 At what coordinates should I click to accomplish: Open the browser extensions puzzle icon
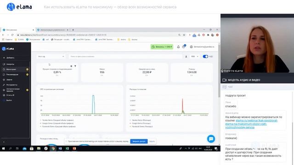click(x=208, y=35)
